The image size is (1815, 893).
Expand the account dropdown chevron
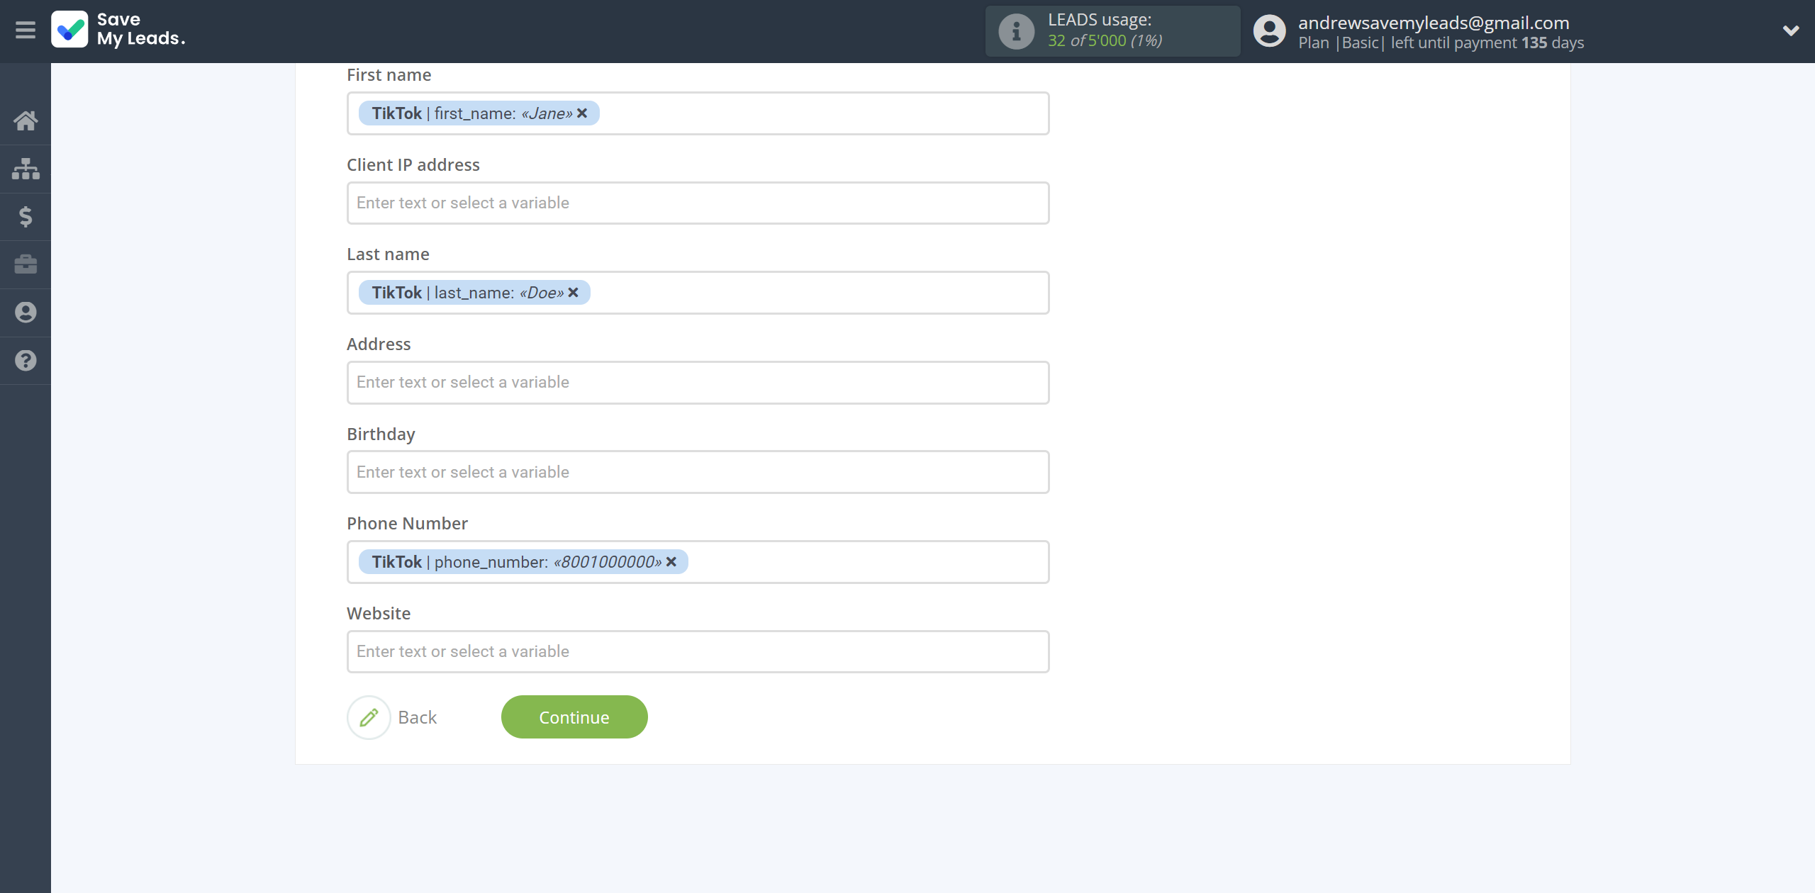coord(1791,30)
